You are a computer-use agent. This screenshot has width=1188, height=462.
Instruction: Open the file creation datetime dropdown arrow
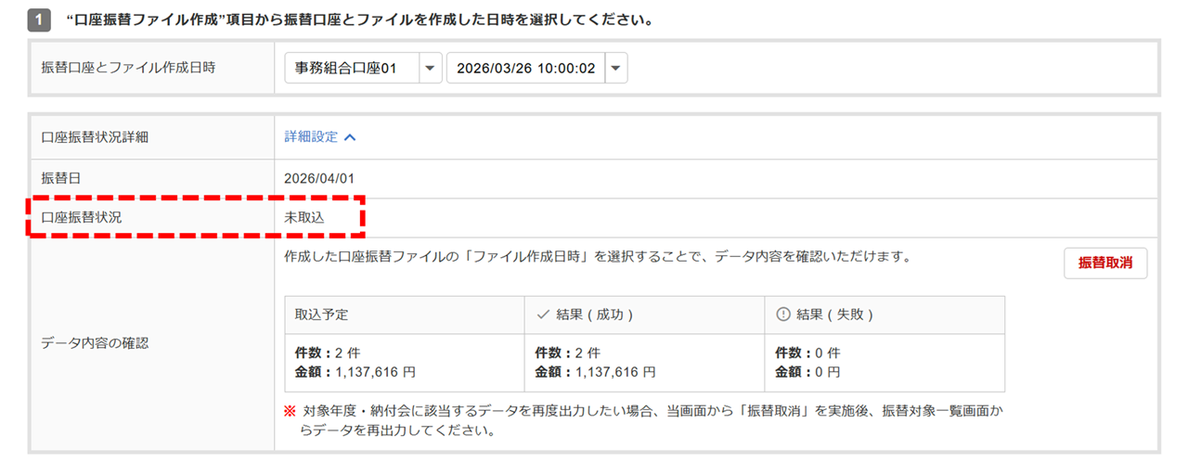coord(616,68)
